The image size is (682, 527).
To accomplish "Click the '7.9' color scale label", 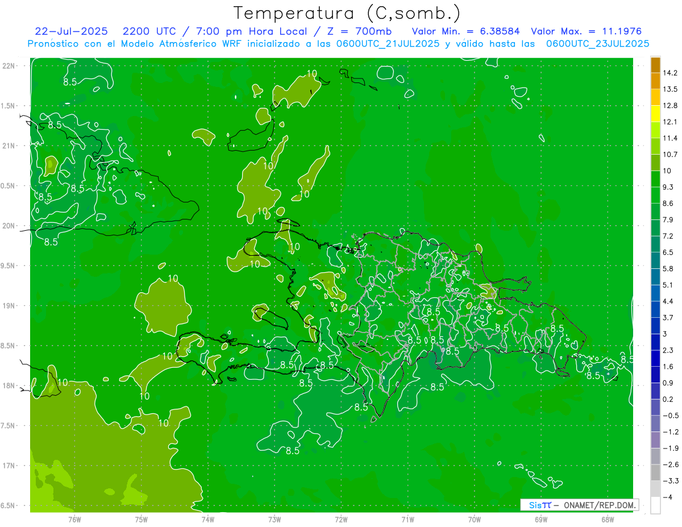I will tap(668, 219).
